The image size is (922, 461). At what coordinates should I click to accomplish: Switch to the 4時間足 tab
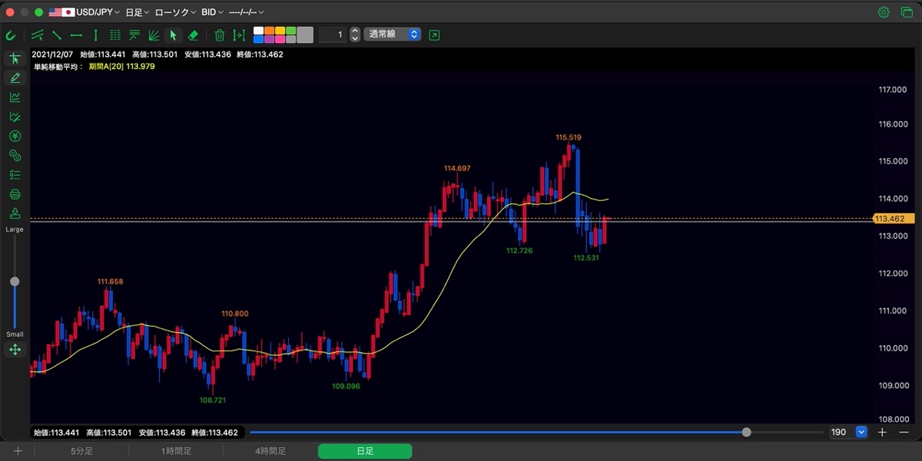270,451
